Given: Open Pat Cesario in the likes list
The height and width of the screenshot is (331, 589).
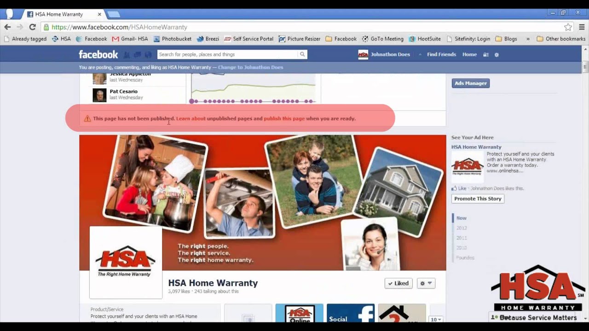Looking at the screenshot, I should point(123,91).
